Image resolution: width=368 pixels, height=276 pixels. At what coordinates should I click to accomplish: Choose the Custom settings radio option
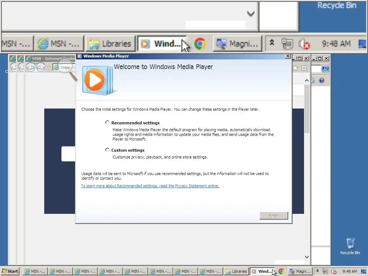(107, 150)
